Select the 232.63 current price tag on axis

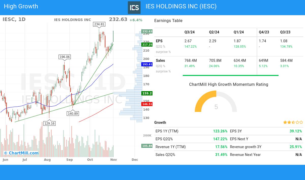147,31
